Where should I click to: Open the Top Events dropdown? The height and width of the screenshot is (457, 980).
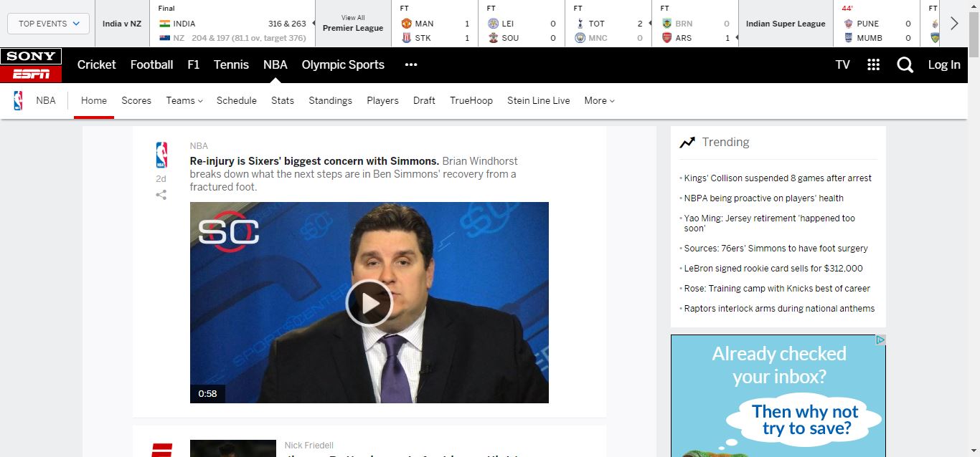point(48,24)
